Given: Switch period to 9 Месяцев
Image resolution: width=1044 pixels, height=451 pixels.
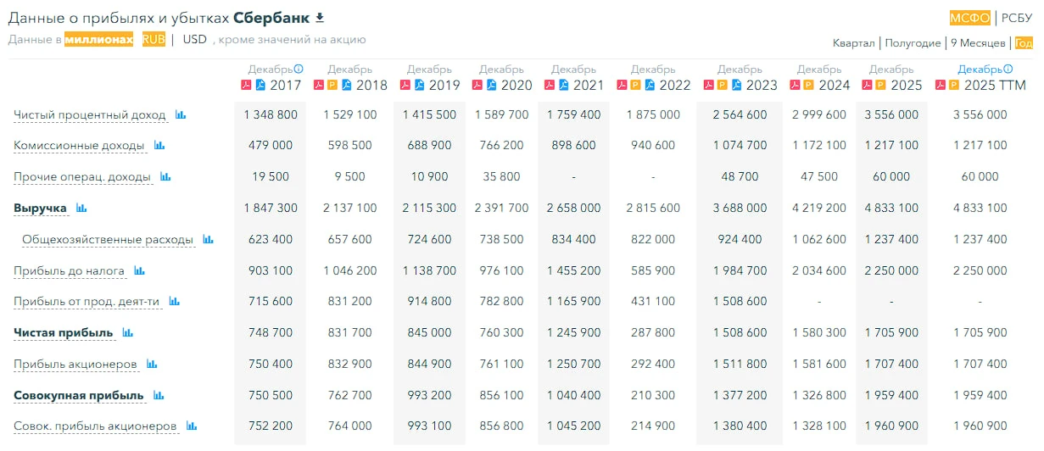Looking at the screenshot, I should pyautogui.click(x=978, y=43).
